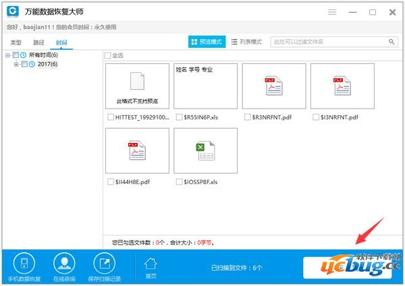Click save scan record icon
Viewport: 405px width, 286px height.
pyautogui.click(x=105, y=264)
